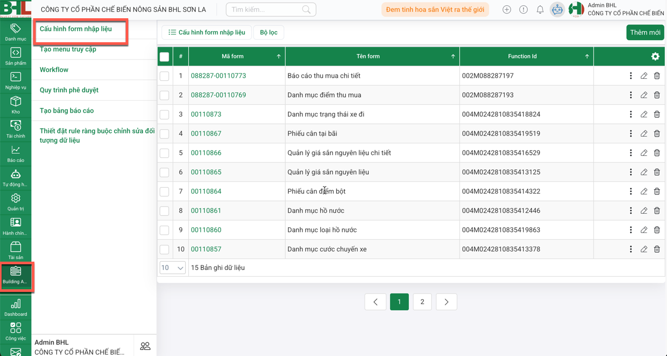Screen dimensions: 667x356
Task: Click the BHL company logo
Action: [x=16, y=9]
